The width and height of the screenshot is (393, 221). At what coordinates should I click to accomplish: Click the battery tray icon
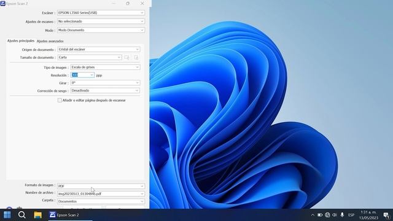pyautogui.click(x=320, y=215)
